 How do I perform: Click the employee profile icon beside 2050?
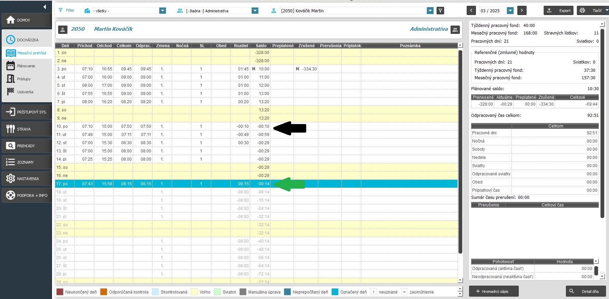[x=63, y=30]
